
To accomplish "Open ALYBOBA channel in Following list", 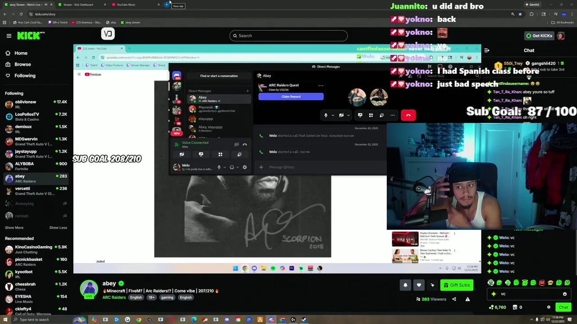I will click(36, 166).
